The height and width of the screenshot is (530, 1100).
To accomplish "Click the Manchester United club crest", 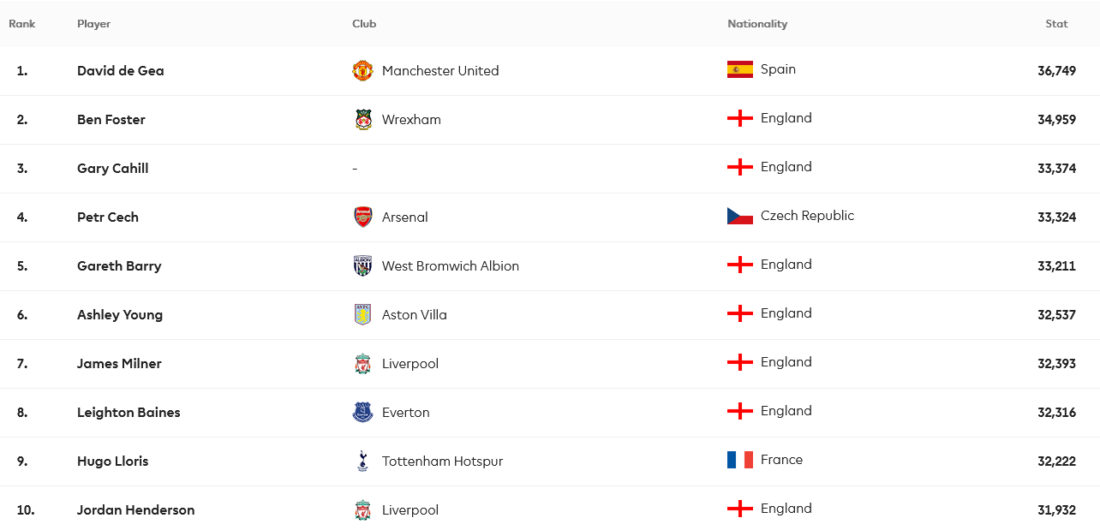I will [x=362, y=70].
